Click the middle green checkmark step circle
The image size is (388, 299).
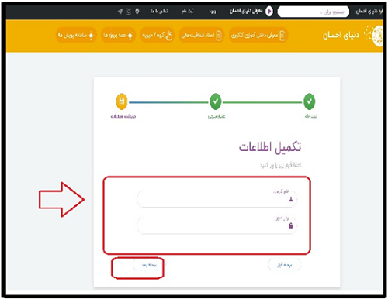[x=216, y=101]
